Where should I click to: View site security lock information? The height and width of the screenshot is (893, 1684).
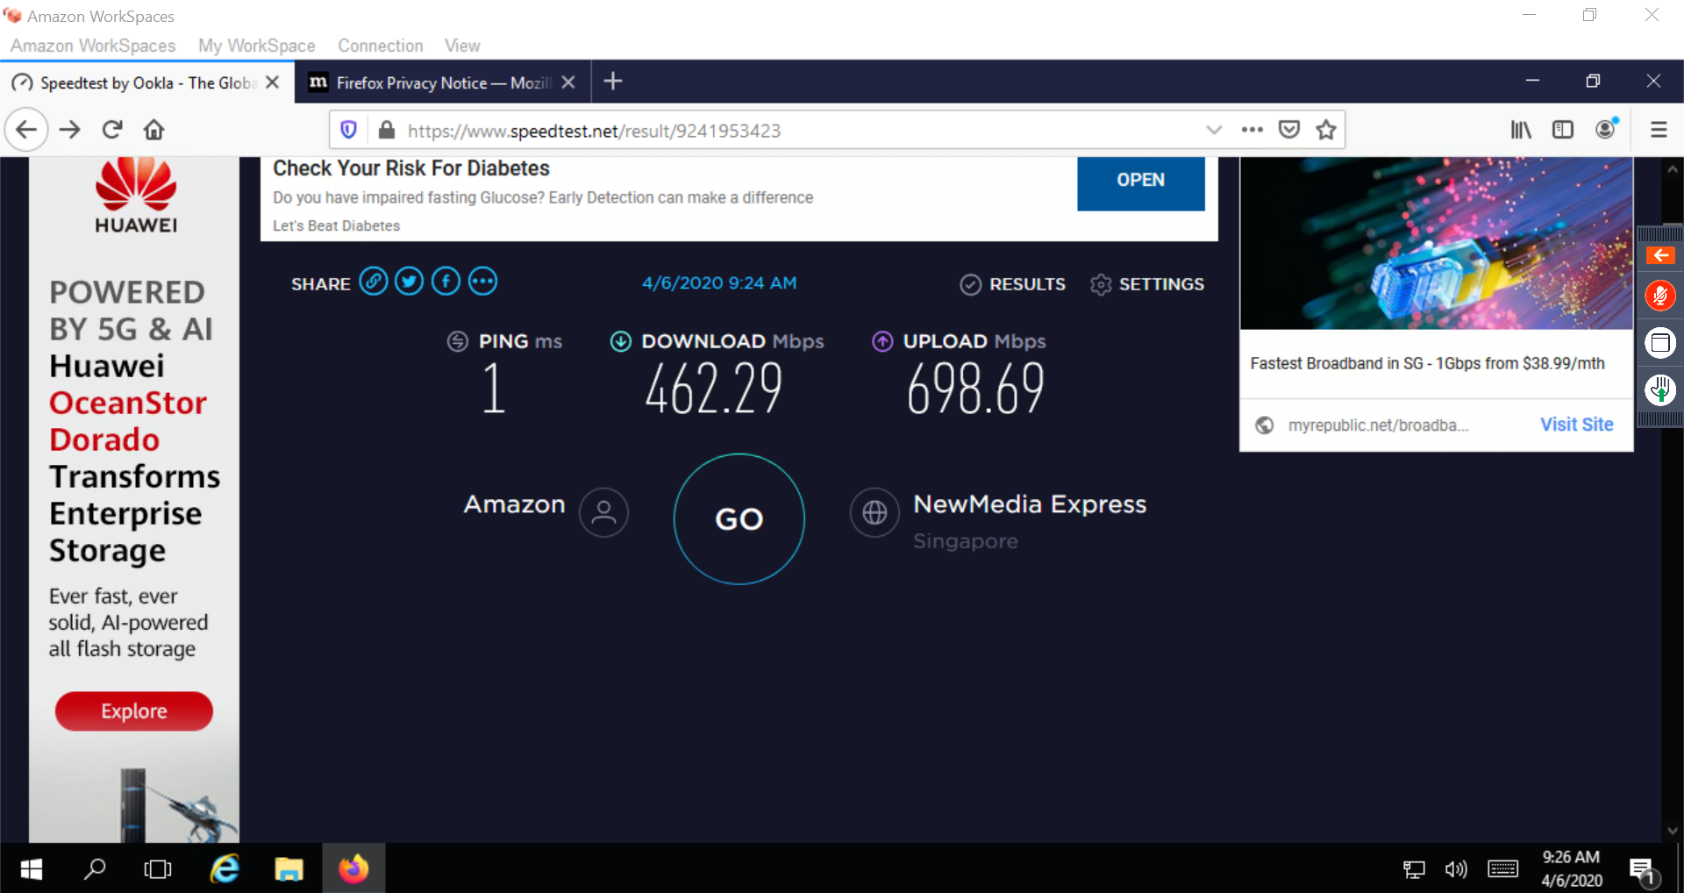(x=386, y=130)
